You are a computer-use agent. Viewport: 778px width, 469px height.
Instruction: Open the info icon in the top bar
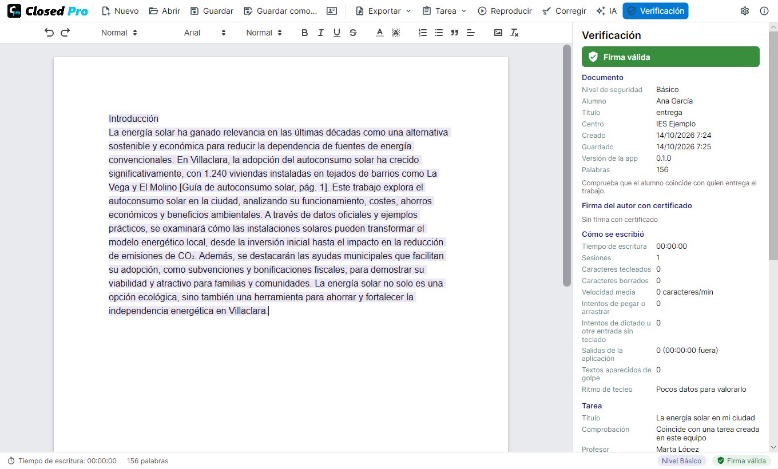coord(764,11)
